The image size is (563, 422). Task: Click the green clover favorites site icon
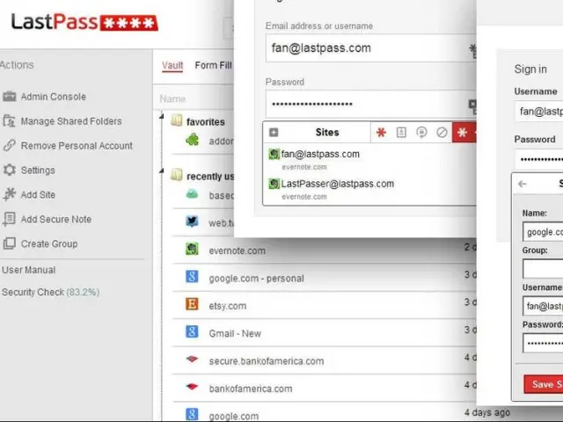pyautogui.click(x=192, y=140)
